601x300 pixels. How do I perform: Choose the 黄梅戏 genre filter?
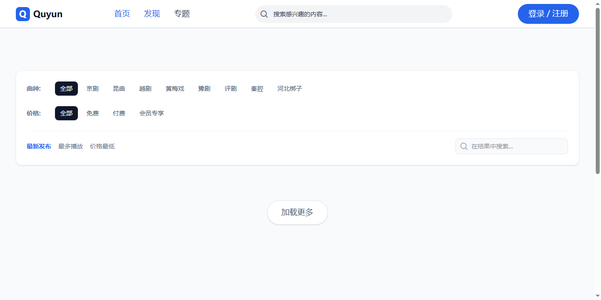pyautogui.click(x=175, y=89)
